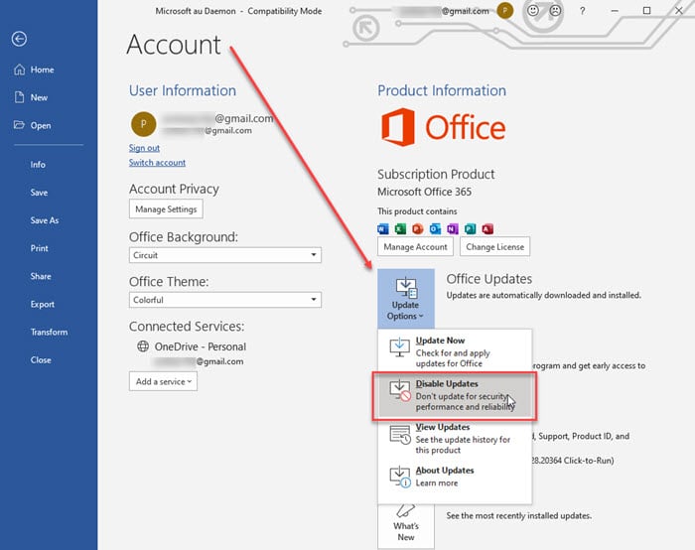Open the Print page in sidebar
This screenshot has width=695, height=550.
(x=39, y=248)
